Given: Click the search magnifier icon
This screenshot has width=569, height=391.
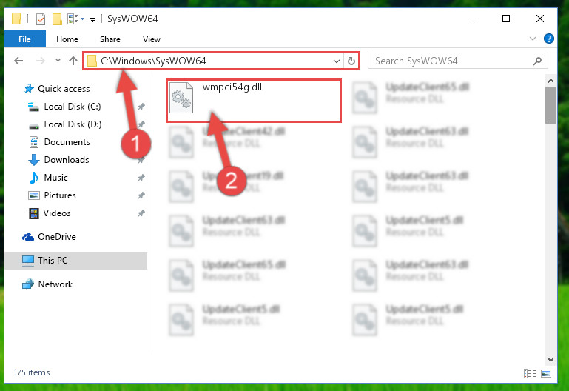Looking at the screenshot, I should (537, 61).
